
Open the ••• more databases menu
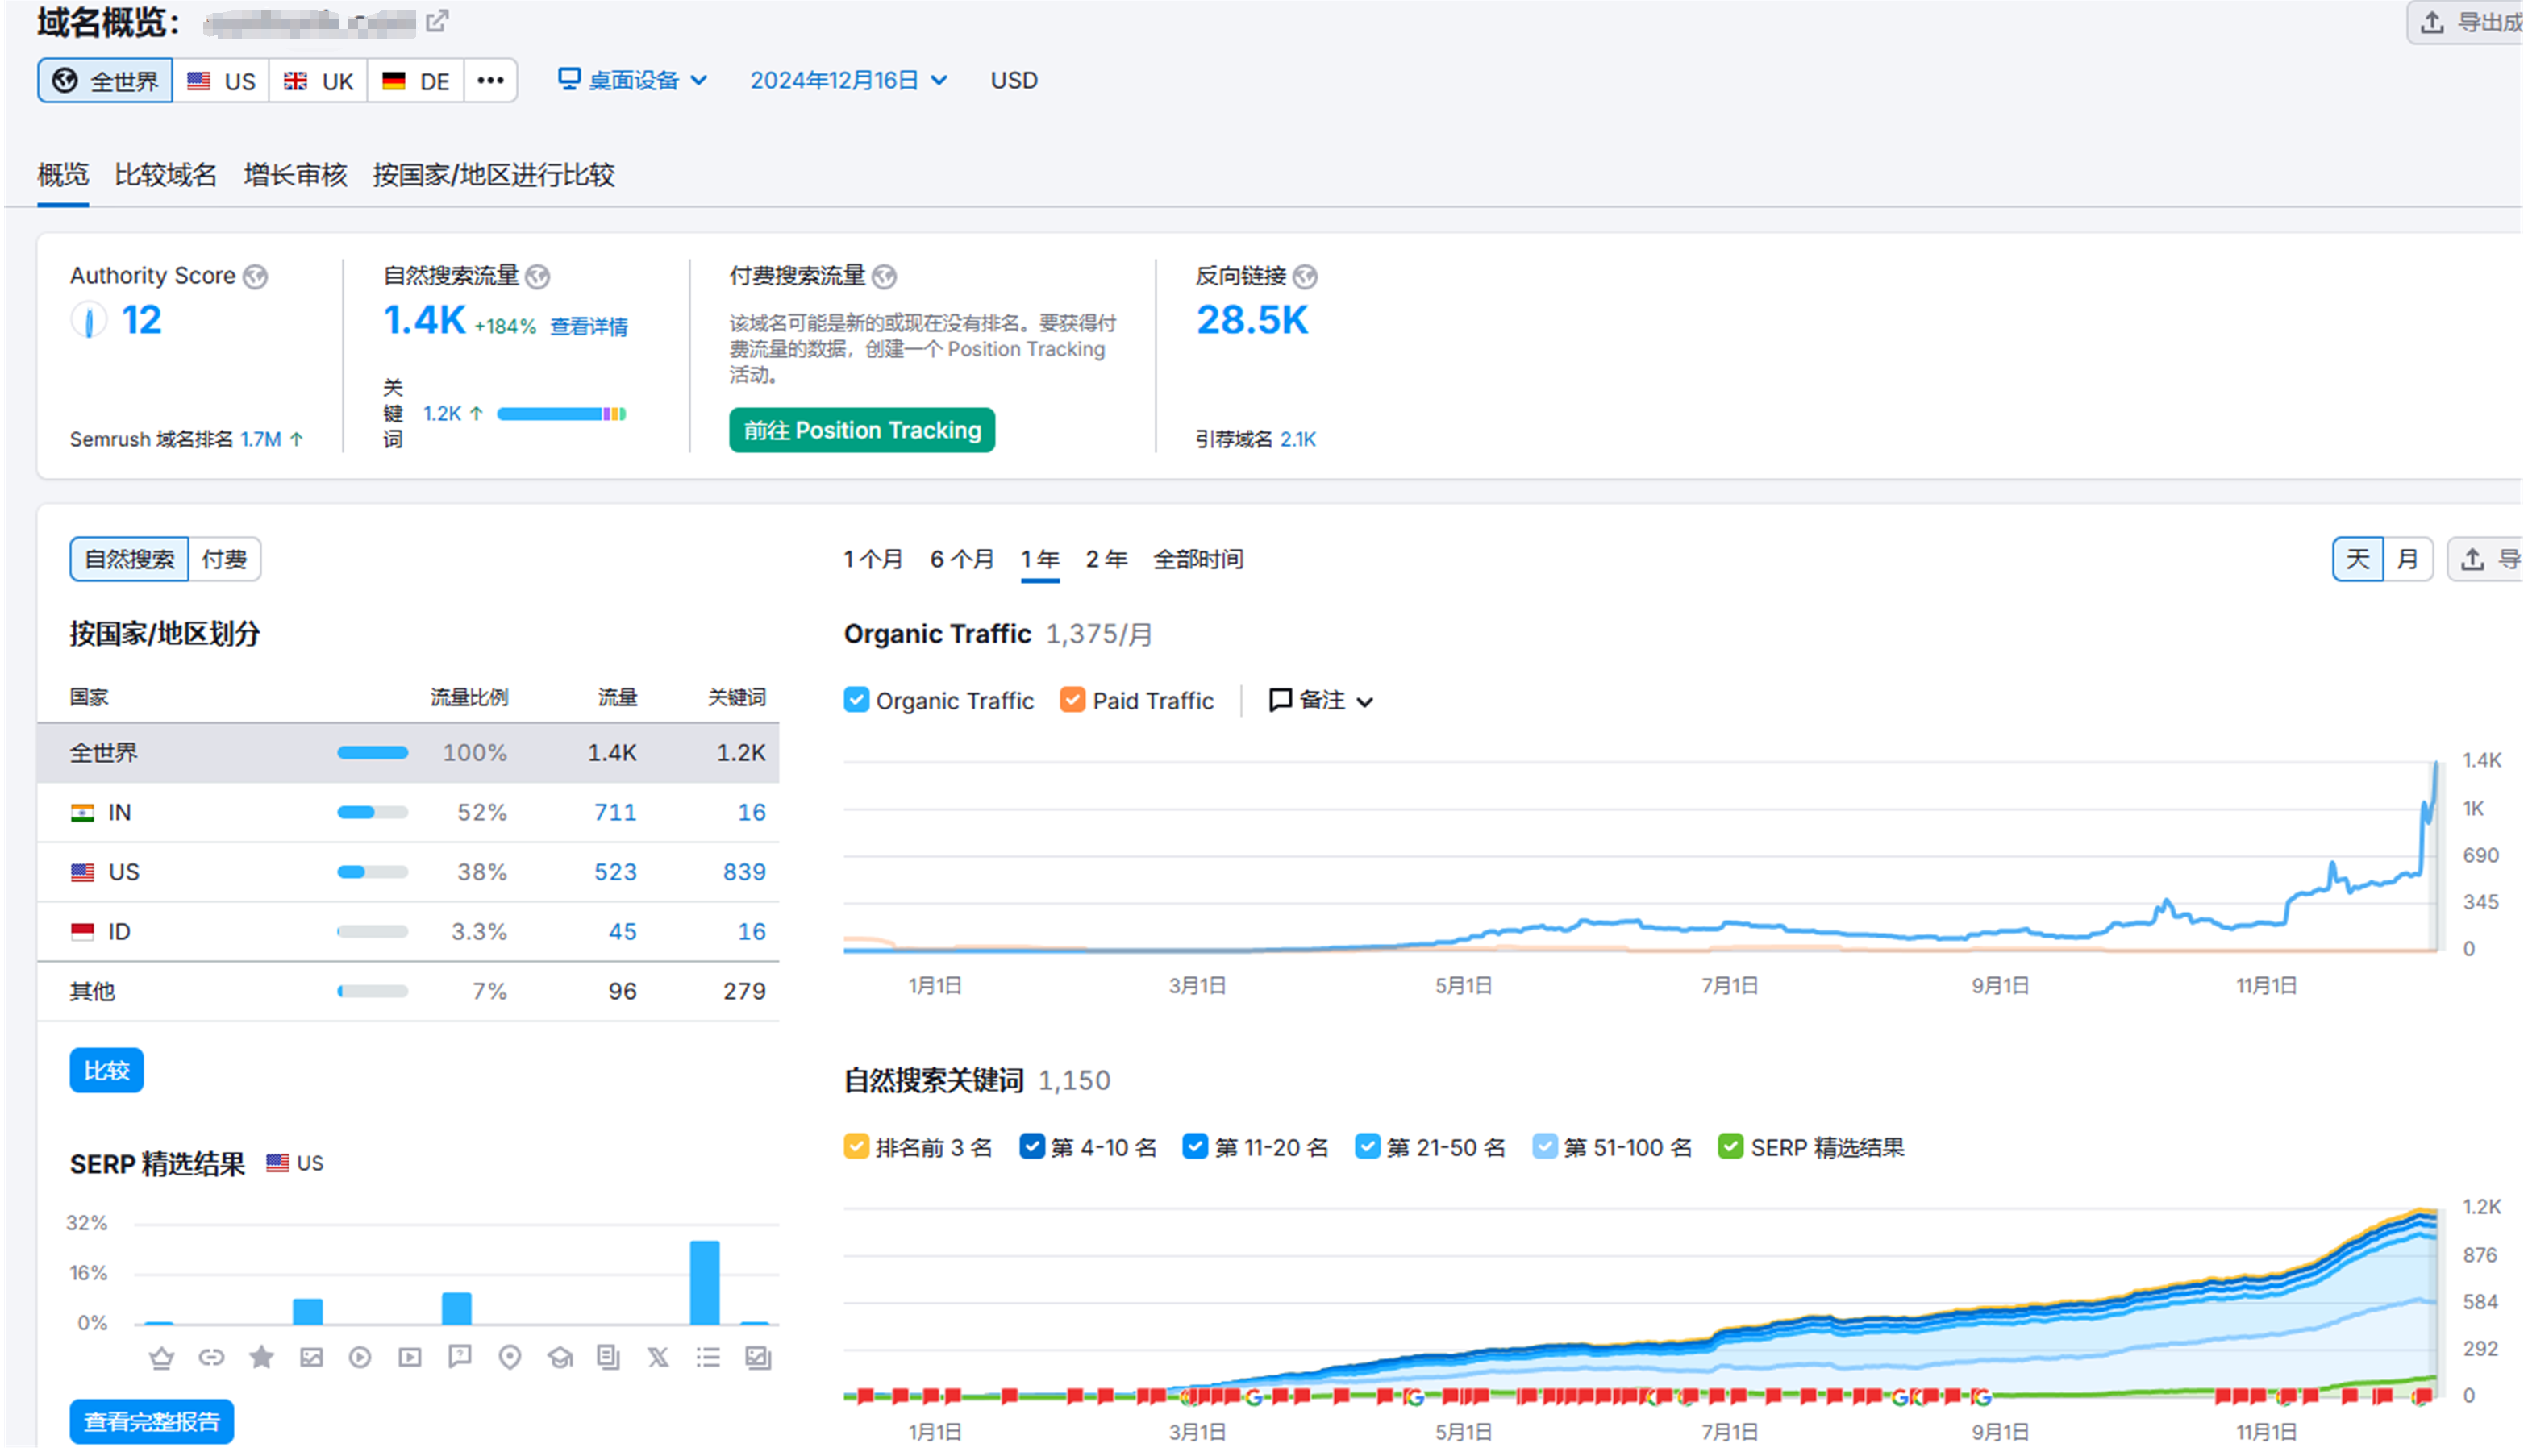(491, 81)
